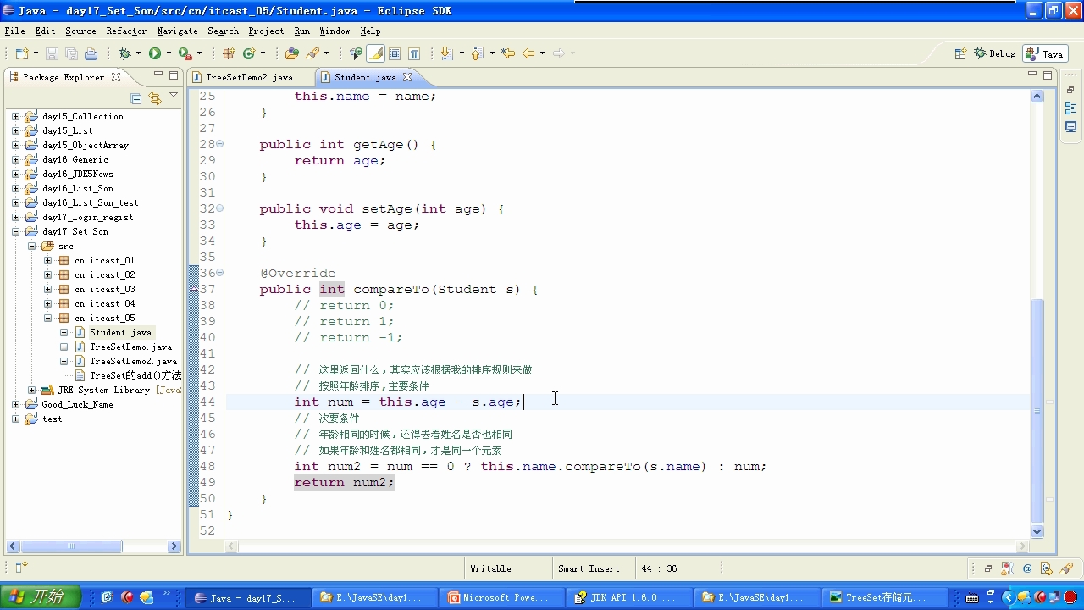The height and width of the screenshot is (610, 1084).
Task: Click the Console view icon in right trim
Action: click(x=1070, y=127)
